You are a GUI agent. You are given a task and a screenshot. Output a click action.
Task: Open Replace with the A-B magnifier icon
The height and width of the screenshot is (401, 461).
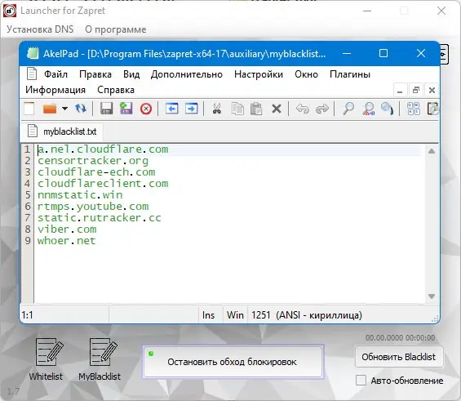click(x=369, y=109)
